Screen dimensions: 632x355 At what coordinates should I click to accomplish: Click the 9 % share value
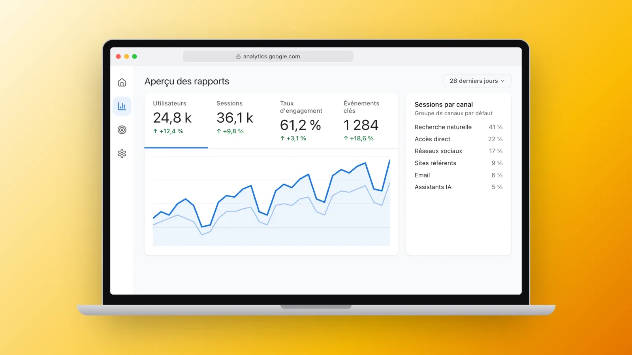pos(497,163)
